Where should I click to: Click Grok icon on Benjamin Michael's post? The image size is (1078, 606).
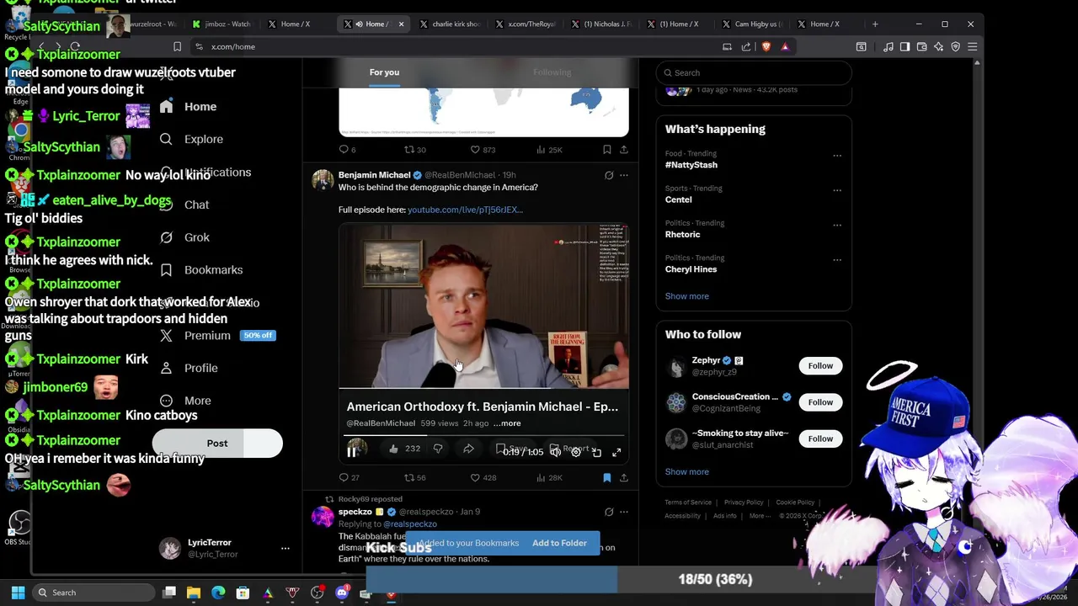point(608,175)
